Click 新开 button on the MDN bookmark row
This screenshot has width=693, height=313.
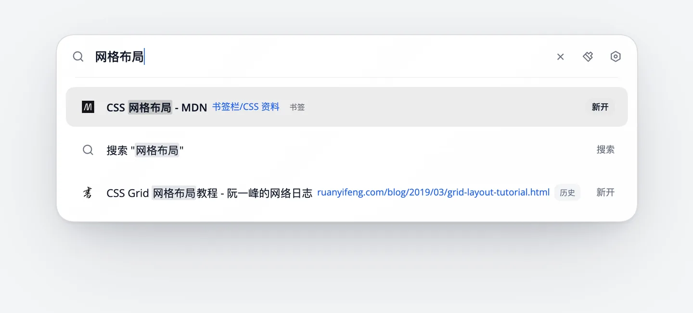click(600, 107)
